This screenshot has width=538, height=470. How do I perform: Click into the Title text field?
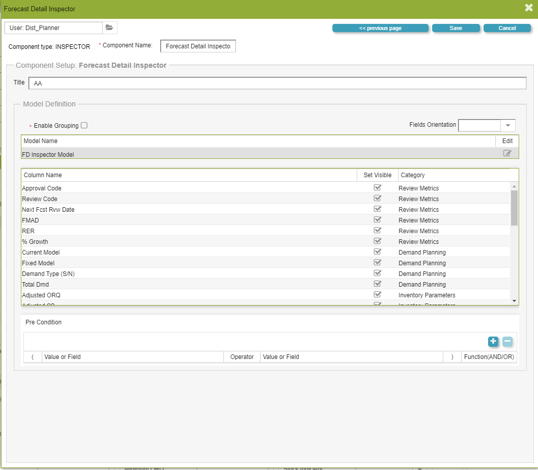(x=277, y=83)
